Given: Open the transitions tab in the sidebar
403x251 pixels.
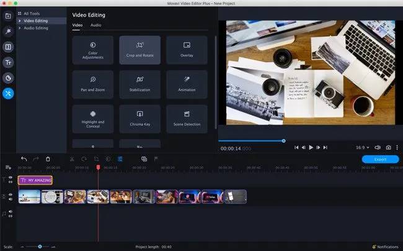Looking at the screenshot, I should point(8,47).
